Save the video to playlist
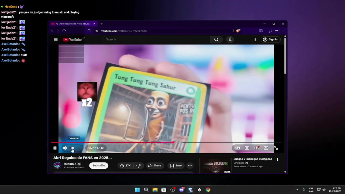This screenshot has width=345, height=194. pyautogui.click(x=176, y=165)
